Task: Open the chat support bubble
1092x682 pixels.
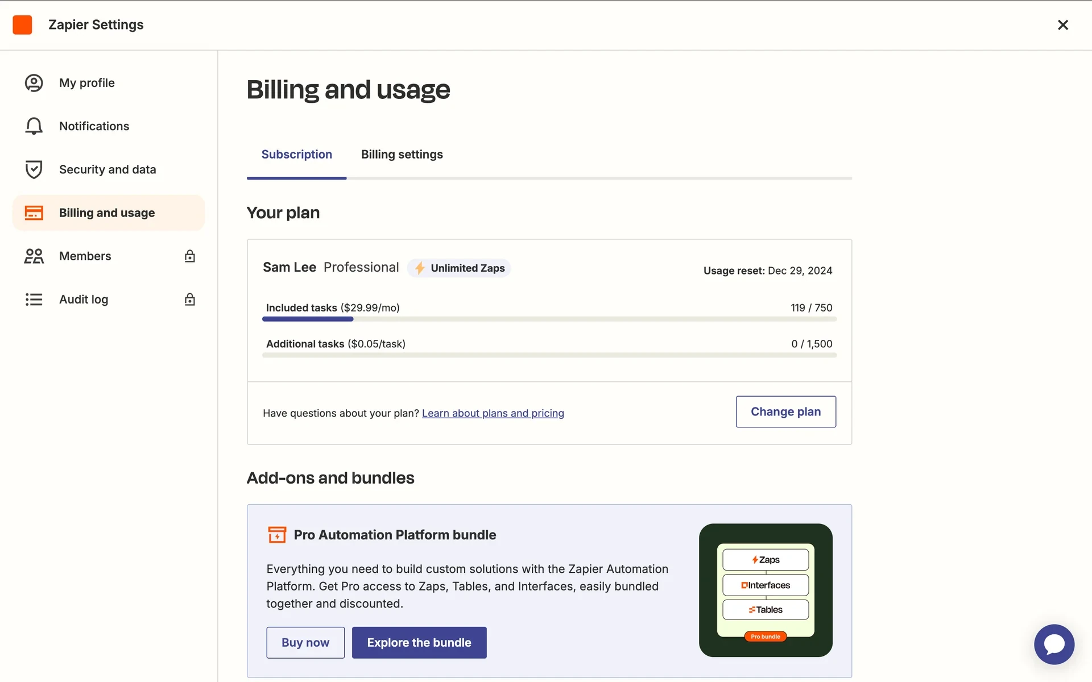Action: click(x=1054, y=644)
